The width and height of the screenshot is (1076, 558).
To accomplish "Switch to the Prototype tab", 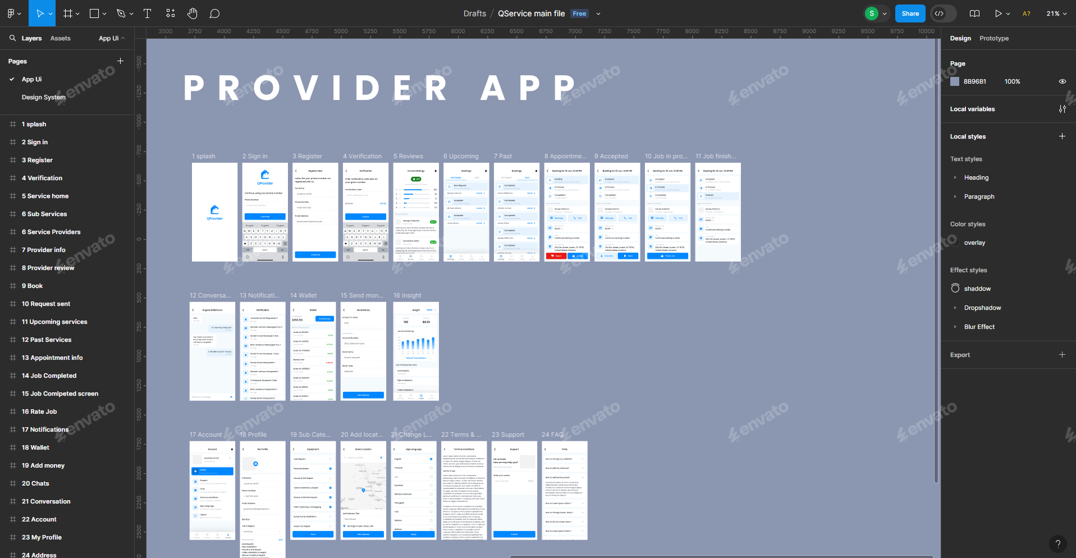I will click(x=994, y=38).
